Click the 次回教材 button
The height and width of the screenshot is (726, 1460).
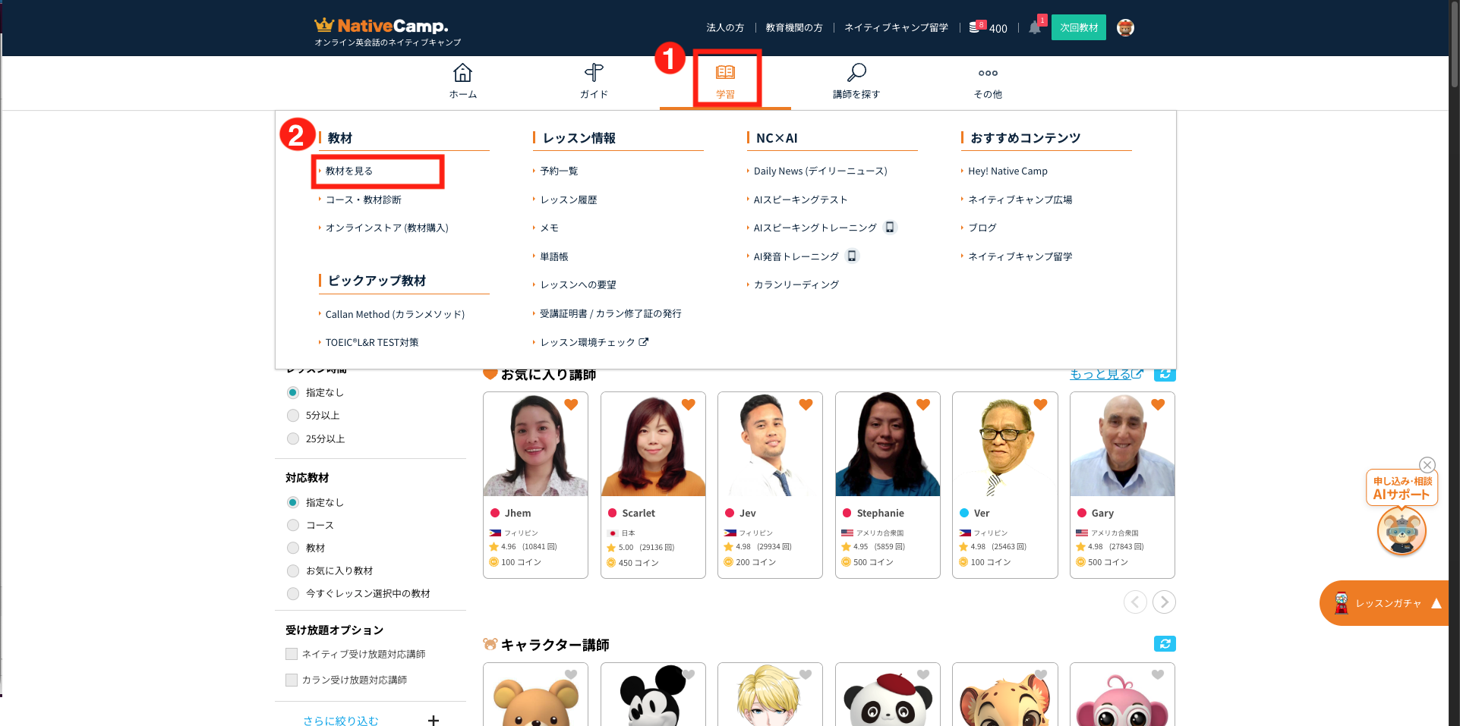pos(1078,28)
